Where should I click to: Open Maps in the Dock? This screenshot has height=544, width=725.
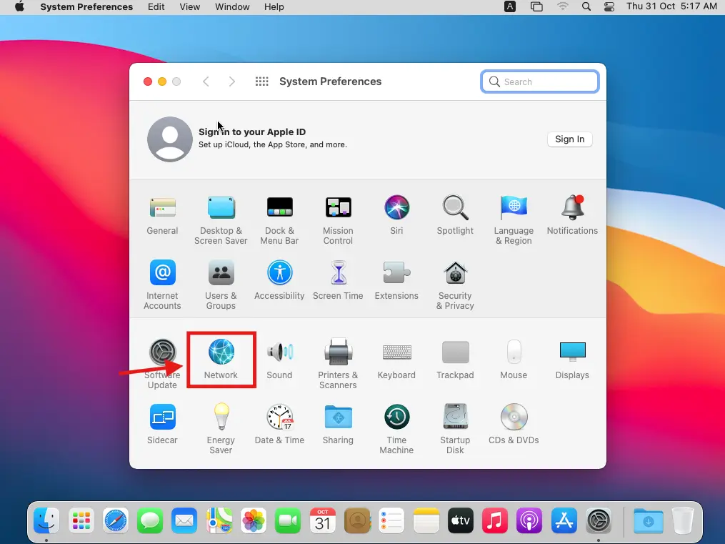click(x=219, y=521)
